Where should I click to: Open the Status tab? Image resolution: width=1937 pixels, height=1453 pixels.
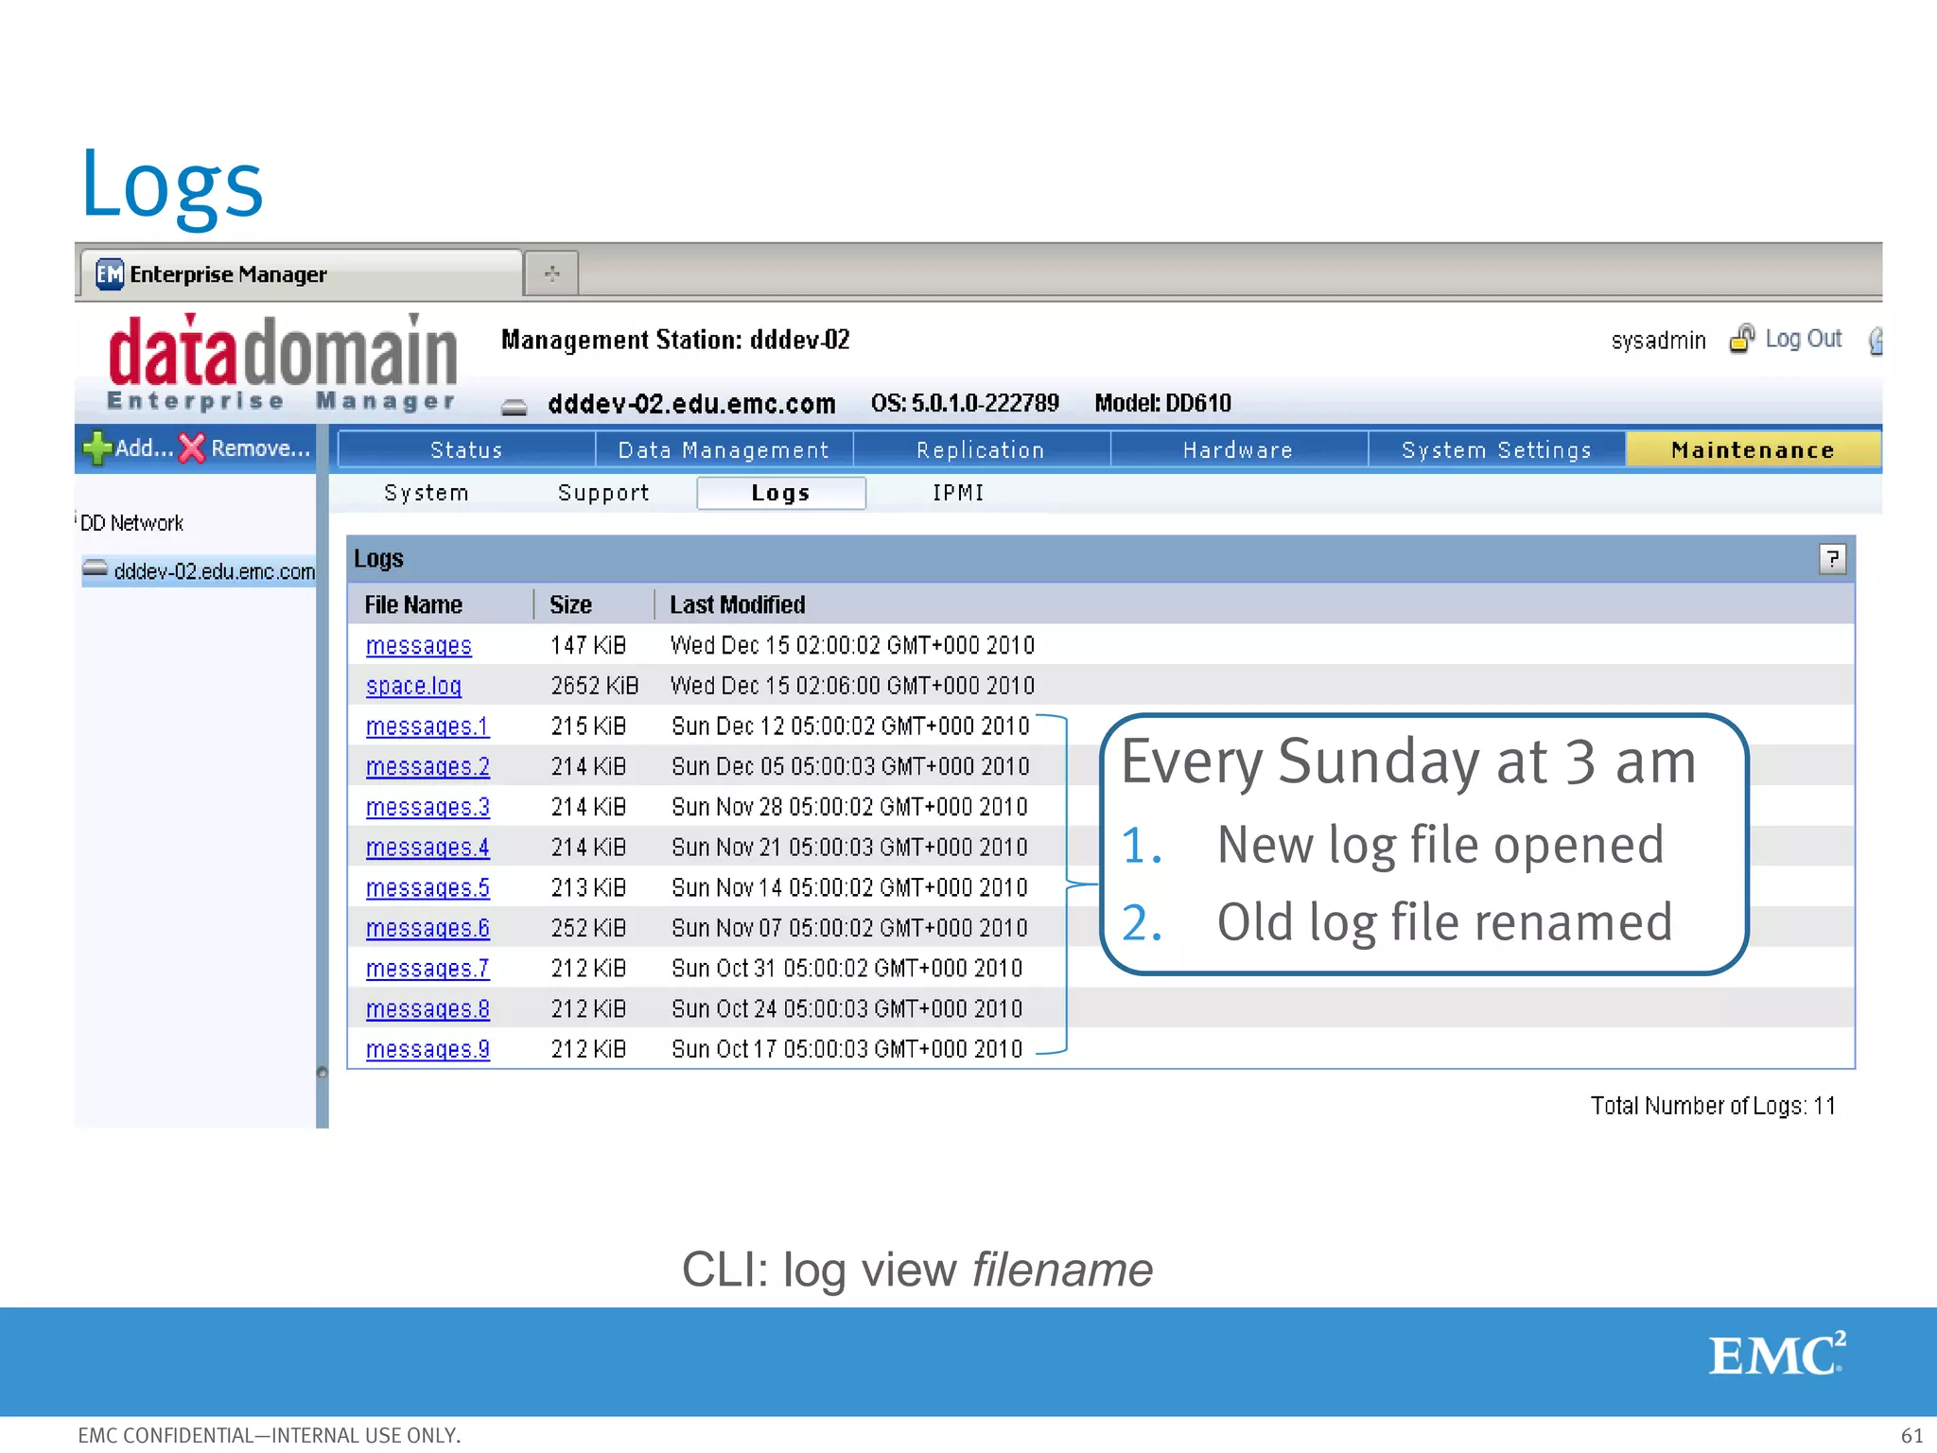[466, 450]
